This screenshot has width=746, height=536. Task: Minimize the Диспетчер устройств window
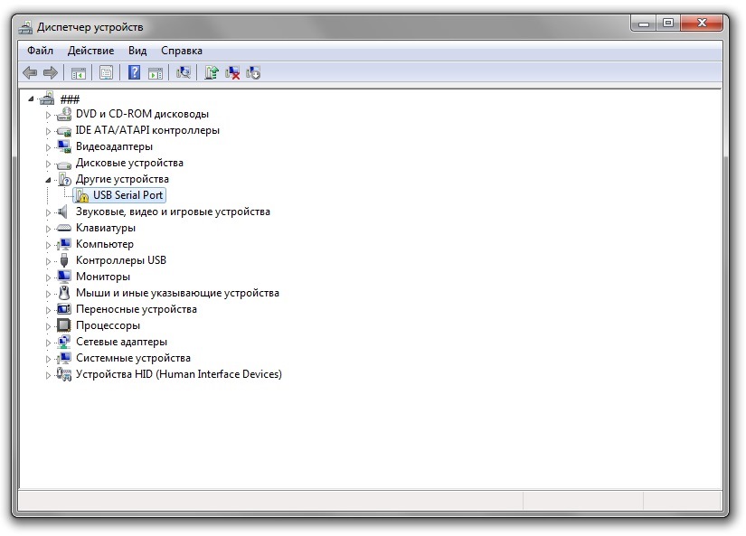coord(644,23)
